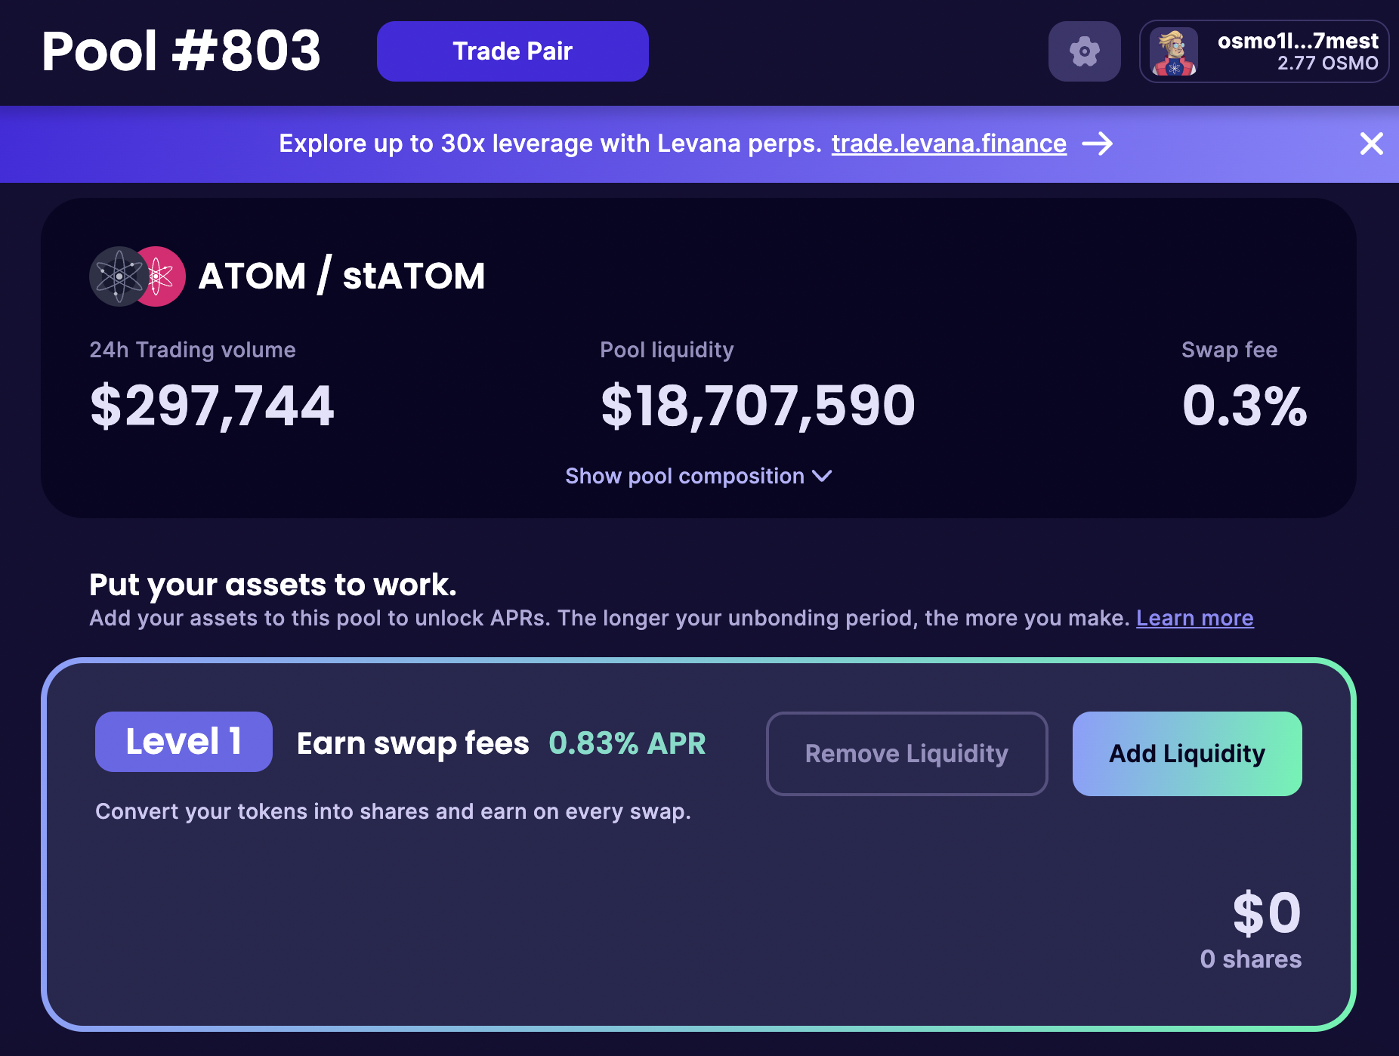
Task: Click the Level 1 badge
Action: pyautogui.click(x=184, y=742)
